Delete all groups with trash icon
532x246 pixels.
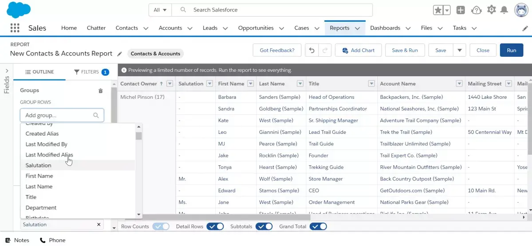point(100,91)
